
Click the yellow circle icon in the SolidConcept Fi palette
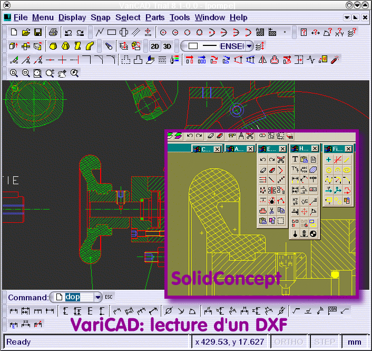(x=329, y=170)
